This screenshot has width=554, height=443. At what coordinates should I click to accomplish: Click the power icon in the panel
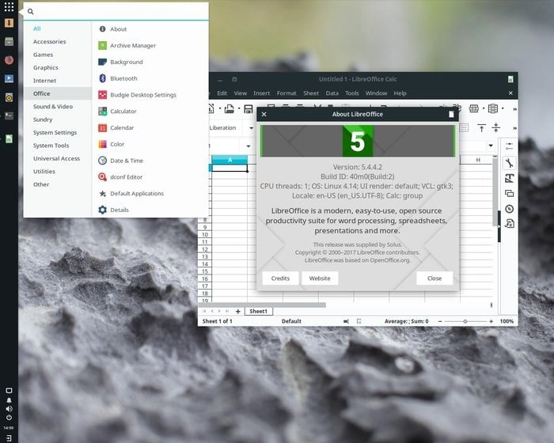(x=9, y=418)
